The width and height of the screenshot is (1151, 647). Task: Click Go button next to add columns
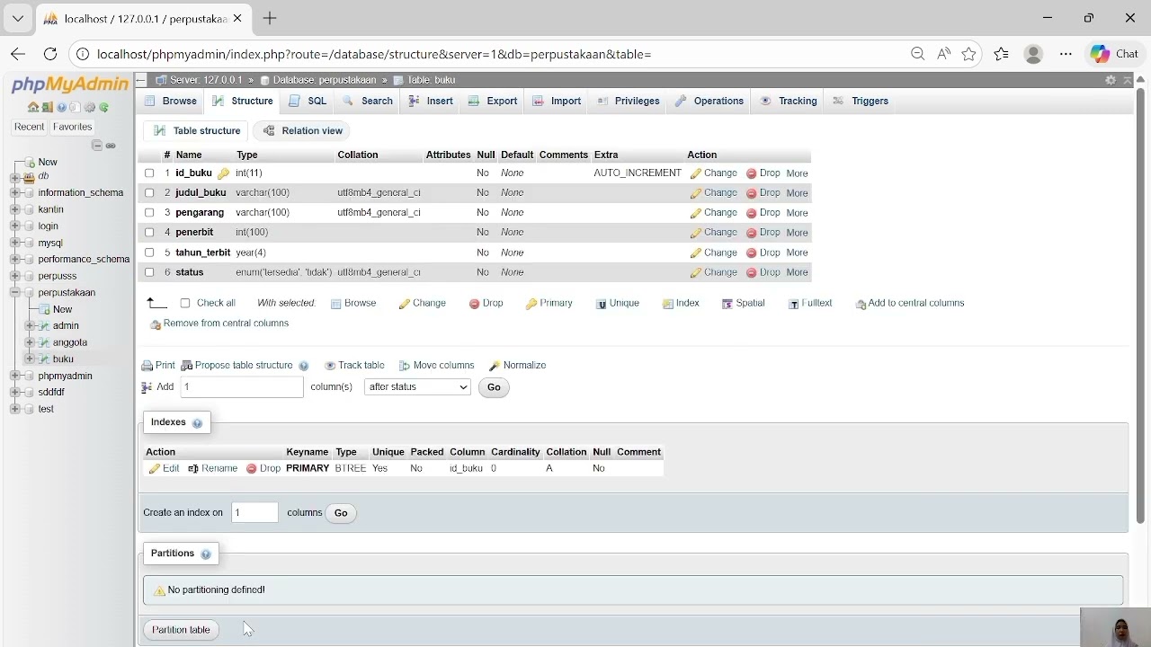point(494,387)
